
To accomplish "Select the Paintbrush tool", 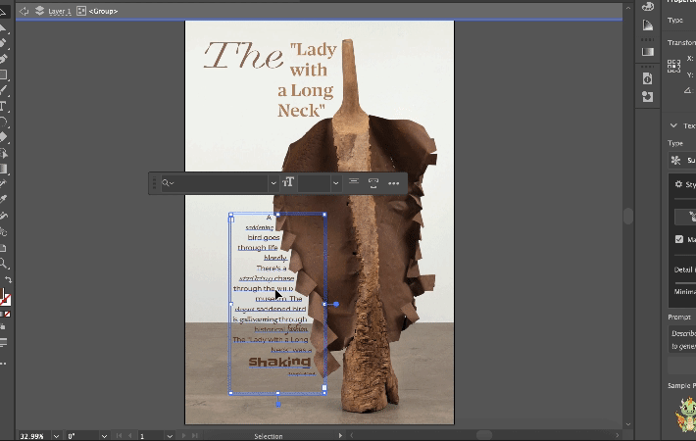I will coord(3,90).
